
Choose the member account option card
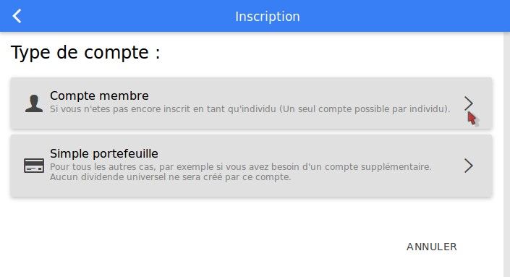coord(251,103)
